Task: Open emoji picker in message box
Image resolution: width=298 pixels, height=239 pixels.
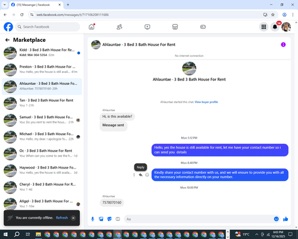Action: pyautogui.click(x=277, y=219)
